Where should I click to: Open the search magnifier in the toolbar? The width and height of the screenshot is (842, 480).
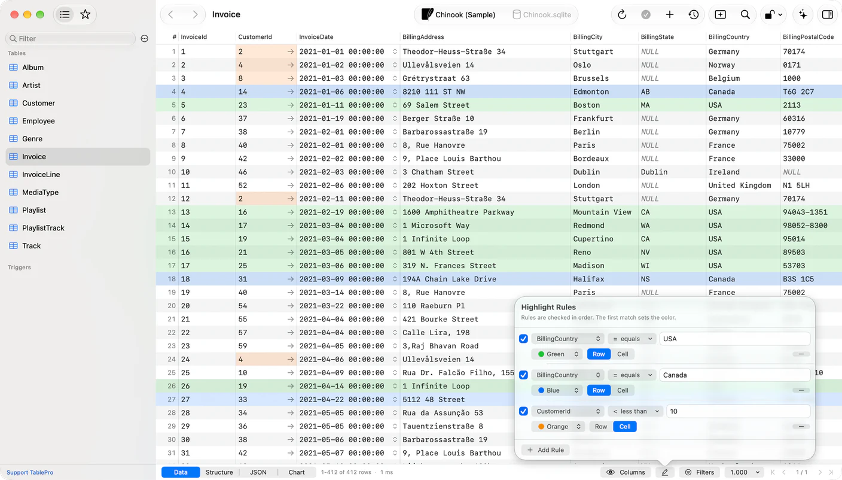click(745, 14)
